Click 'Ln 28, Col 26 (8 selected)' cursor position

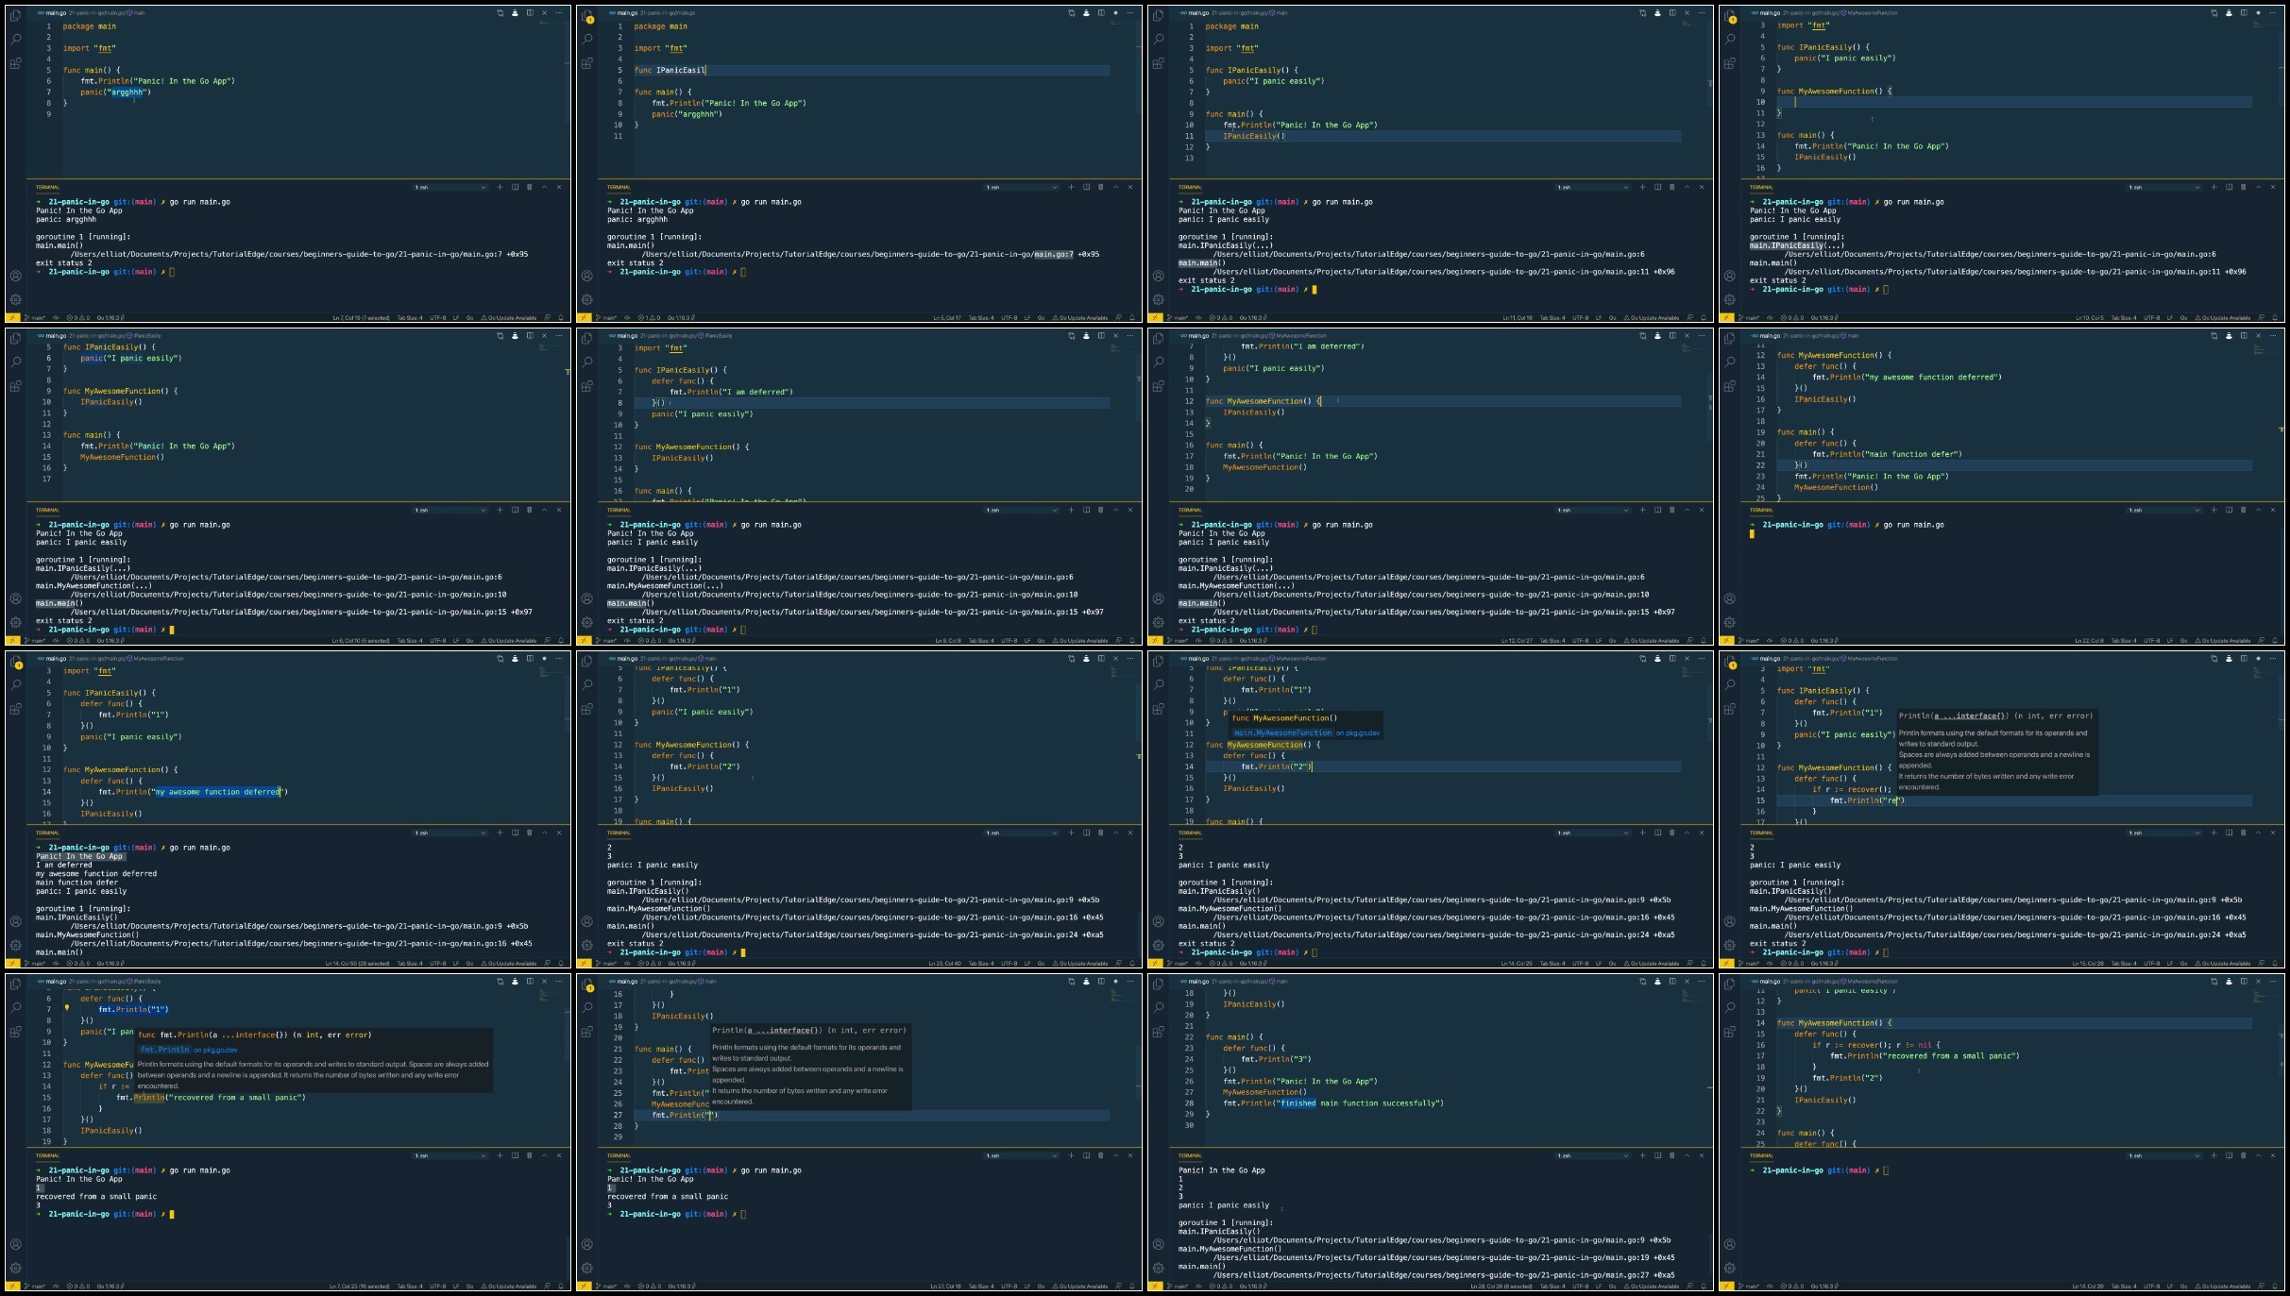(1500, 1287)
